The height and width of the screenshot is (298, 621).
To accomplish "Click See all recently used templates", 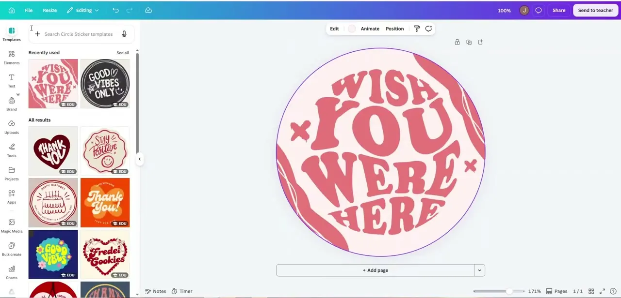I will point(123,53).
